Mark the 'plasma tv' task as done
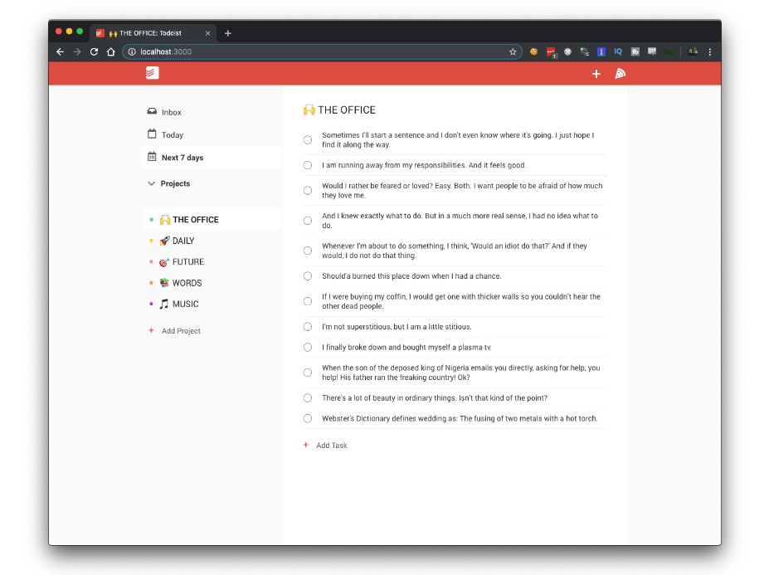 tap(308, 348)
